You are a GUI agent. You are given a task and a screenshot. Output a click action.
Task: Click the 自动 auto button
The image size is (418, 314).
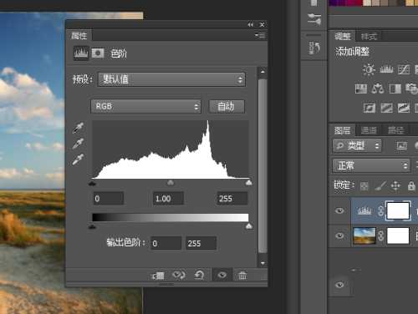(227, 106)
